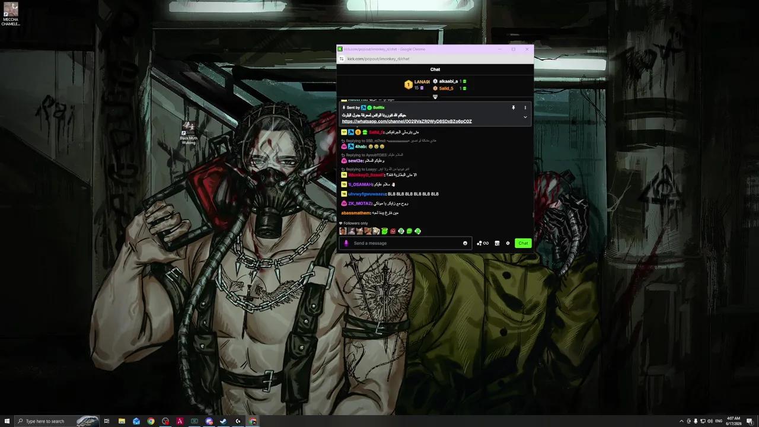Viewport: 759px width, 427px height.
Task: Show hidden system tray icons
Action: [681, 421]
